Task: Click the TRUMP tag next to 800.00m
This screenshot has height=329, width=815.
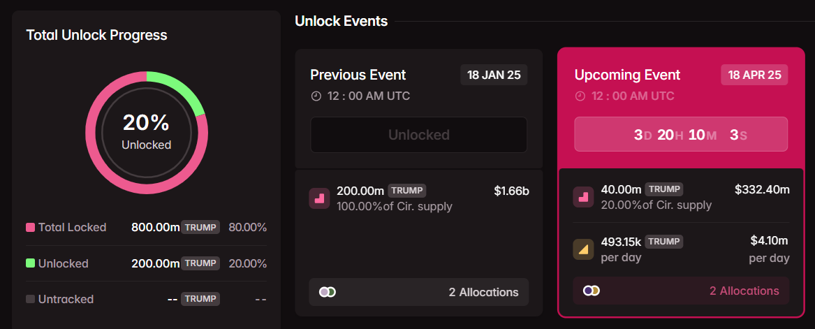Action: (200, 228)
